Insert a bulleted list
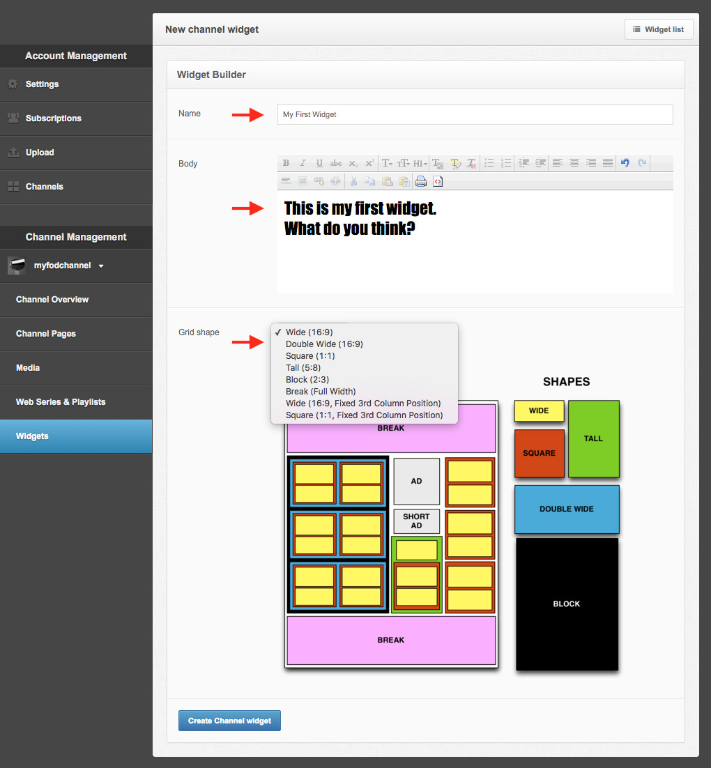Viewport: 711px width, 768px height. [489, 163]
